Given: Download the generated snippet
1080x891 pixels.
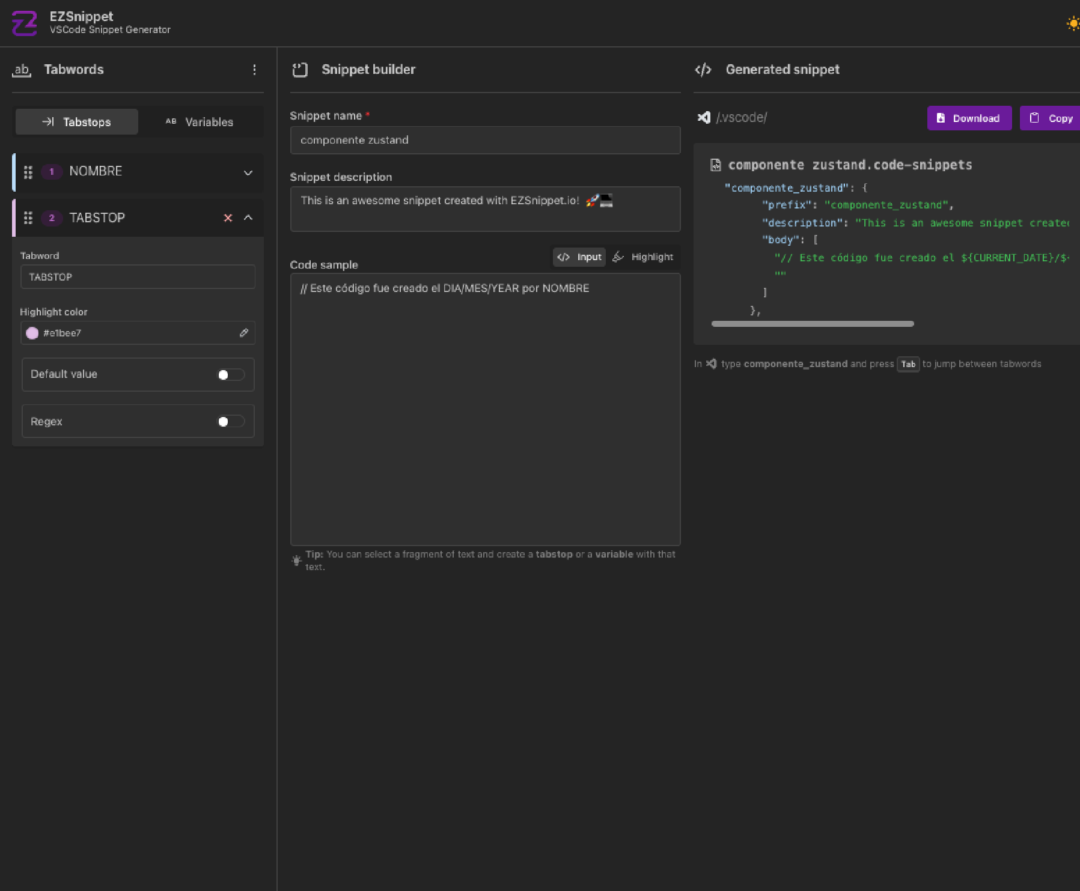Looking at the screenshot, I should pyautogui.click(x=969, y=118).
